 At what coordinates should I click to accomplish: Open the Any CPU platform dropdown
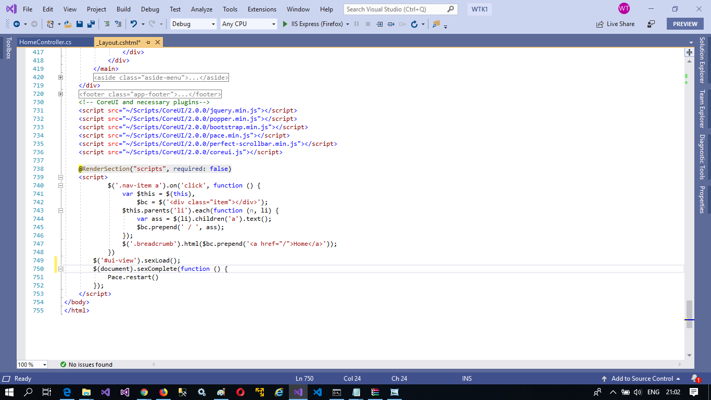[248, 24]
